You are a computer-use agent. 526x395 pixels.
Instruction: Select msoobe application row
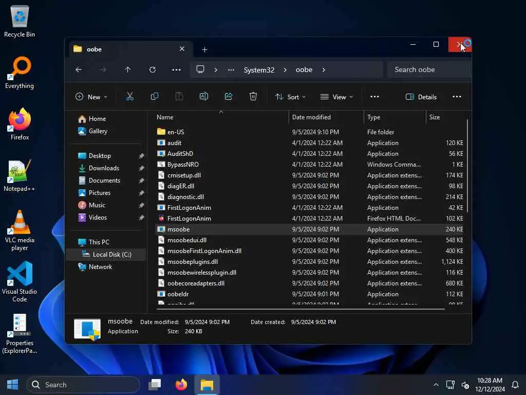point(309,229)
